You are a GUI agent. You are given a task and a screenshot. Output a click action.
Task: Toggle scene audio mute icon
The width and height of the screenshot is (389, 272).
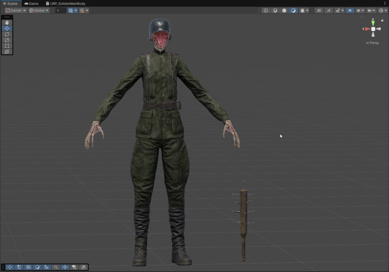pyautogui.click(x=328, y=11)
